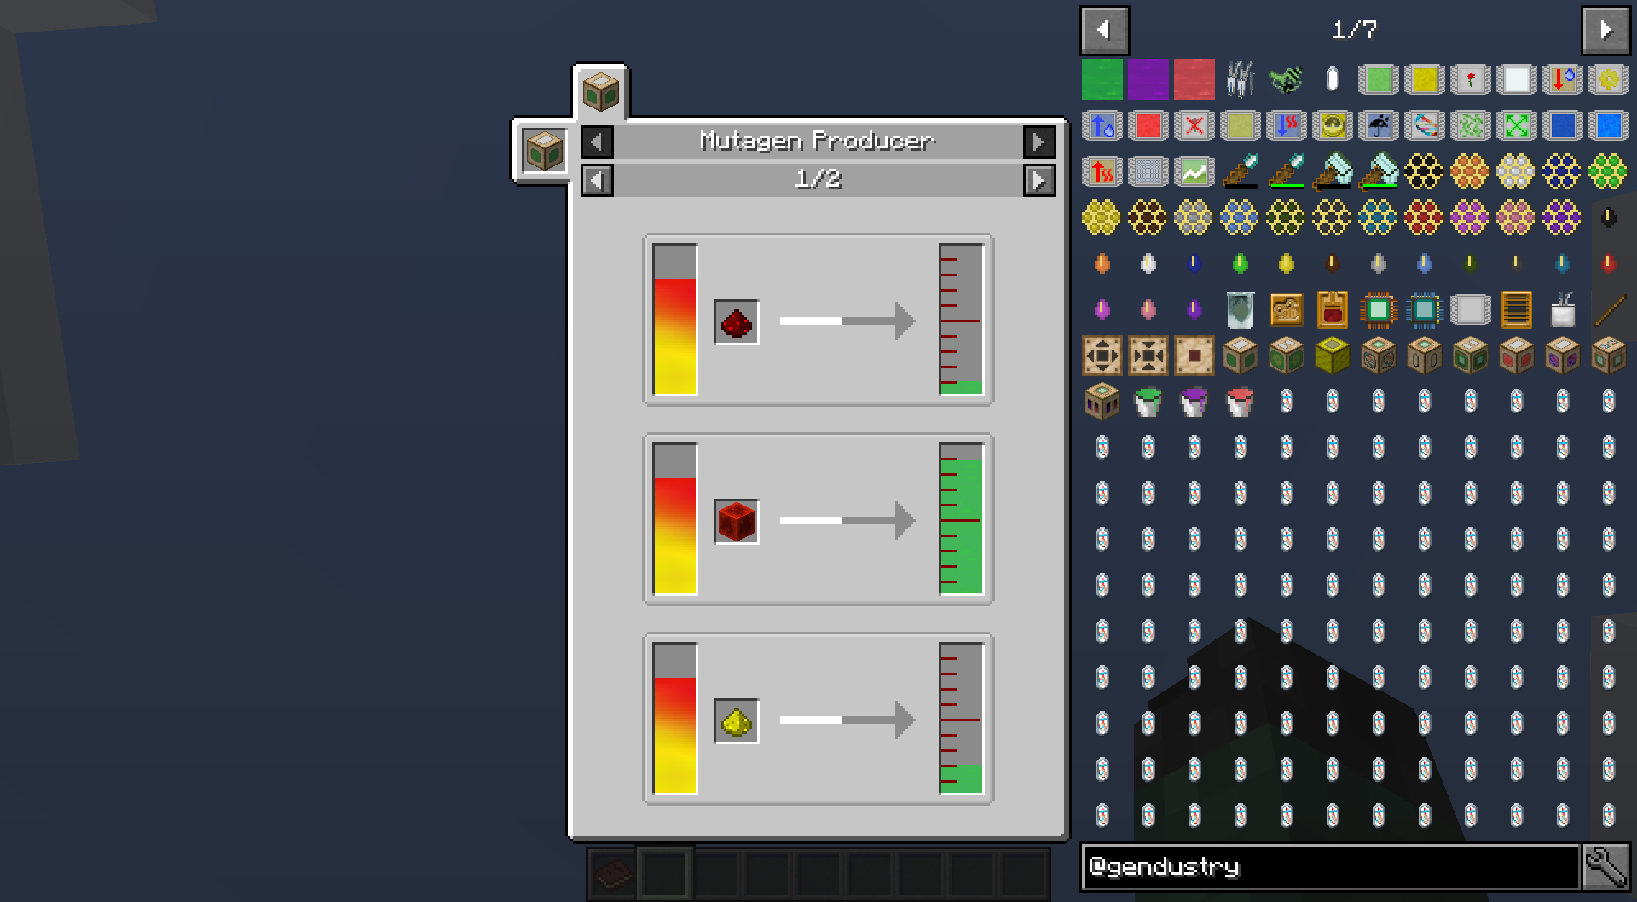Click the solid purple liquid block swatch
Screen dimensions: 1637x902
click(1148, 80)
